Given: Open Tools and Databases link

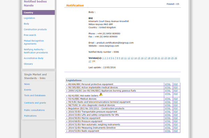Looking at the screenshot, I should 35,95.
